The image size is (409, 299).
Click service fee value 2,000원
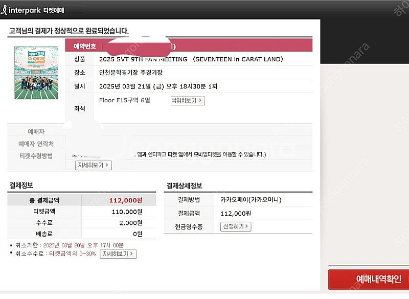click(x=131, y=223)
